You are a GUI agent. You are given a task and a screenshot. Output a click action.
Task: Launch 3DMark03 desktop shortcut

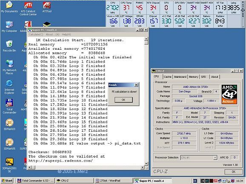pyautogui.click(x=9, y=125)
